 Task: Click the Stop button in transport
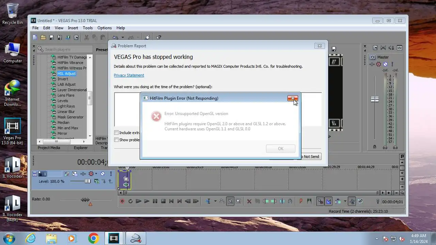(x=163, y=201)
